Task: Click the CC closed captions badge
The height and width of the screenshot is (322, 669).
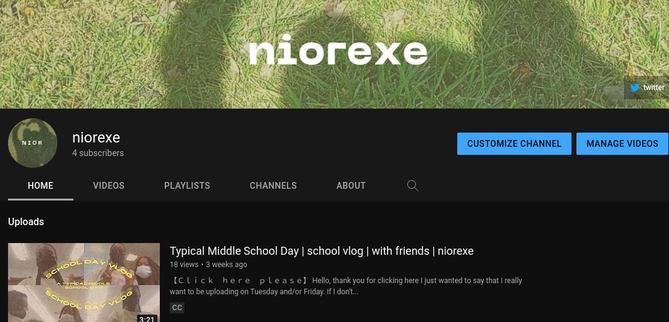Action: point(177,307)
